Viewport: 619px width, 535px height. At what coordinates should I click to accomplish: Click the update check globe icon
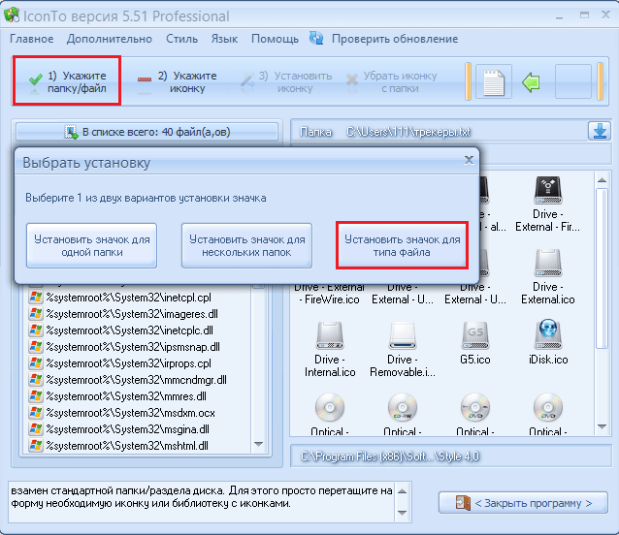pyautogui.click(x=316, y=38)
